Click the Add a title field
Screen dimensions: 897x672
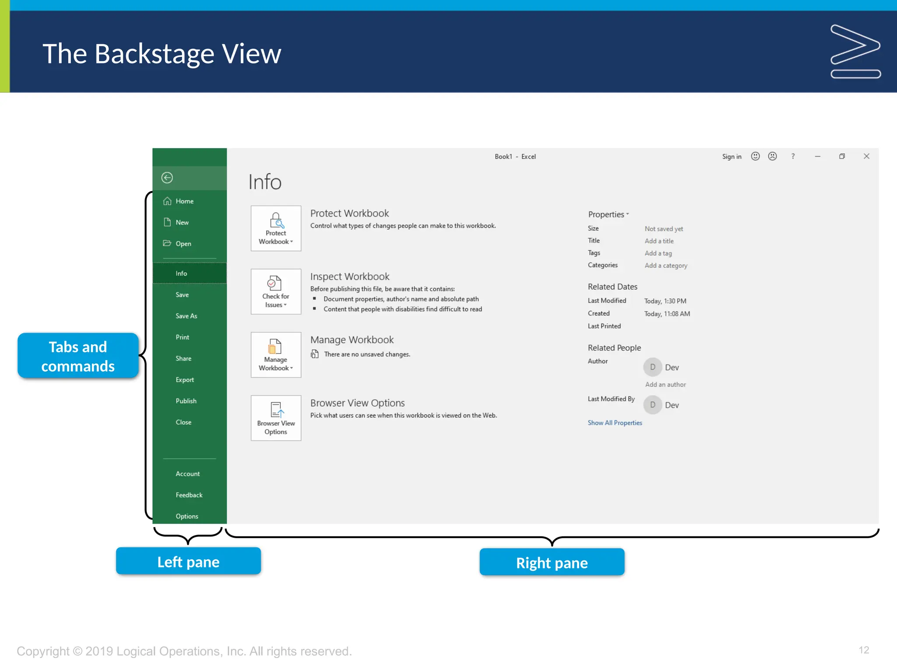[x=659, y=241]
